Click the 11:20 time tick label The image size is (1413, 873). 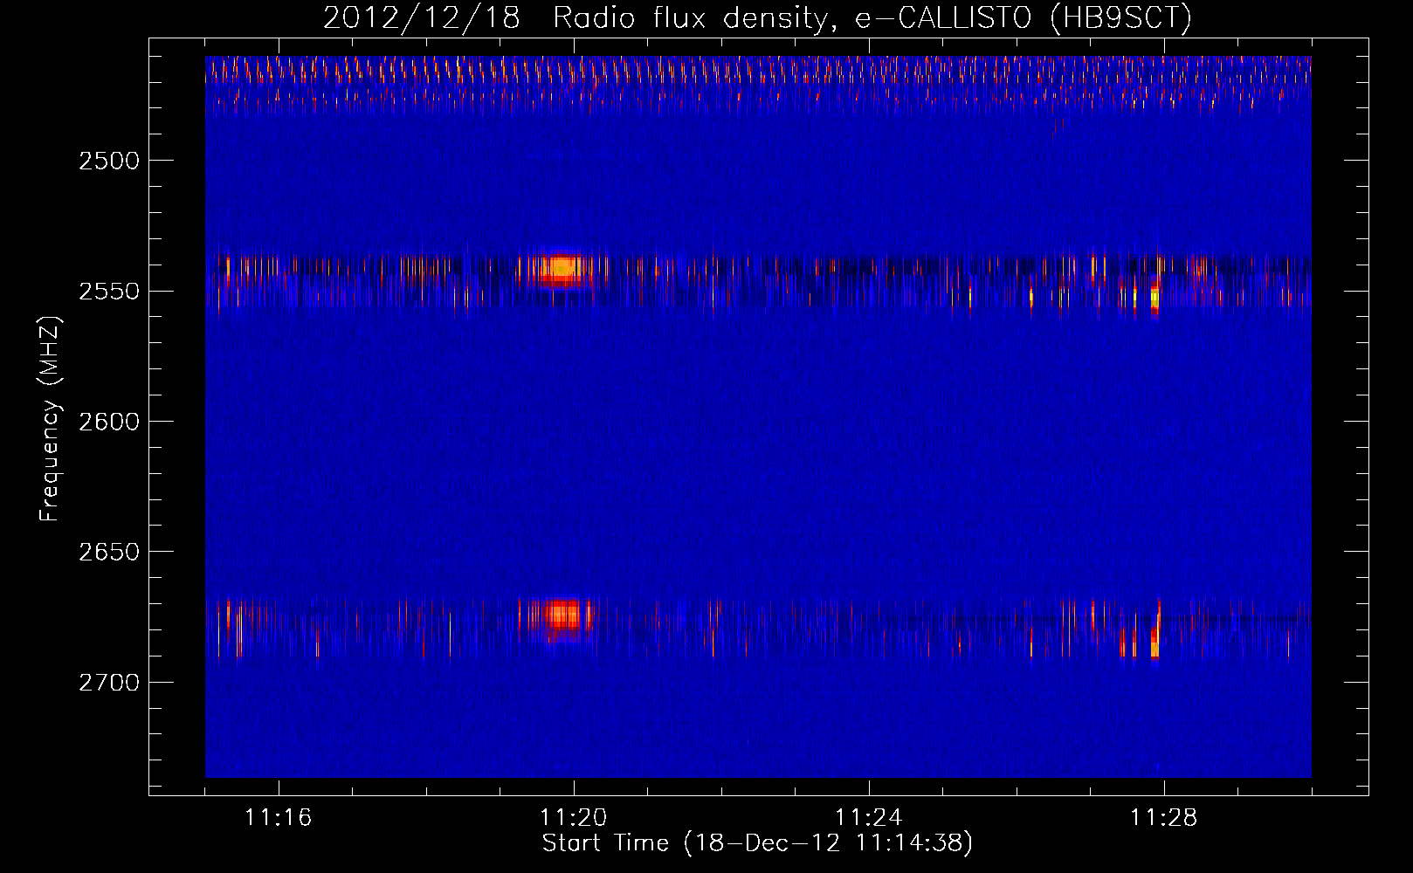574,817
